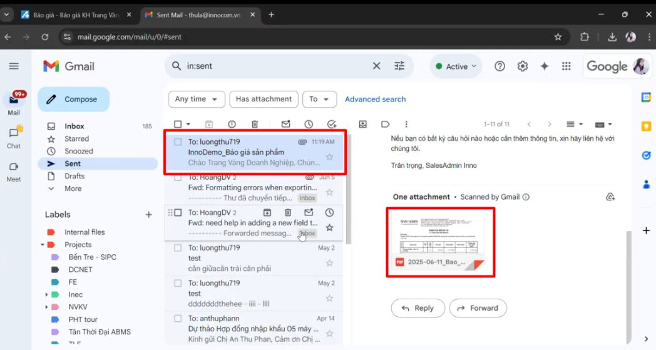Open Advanced search link

(x=376, y=99)
